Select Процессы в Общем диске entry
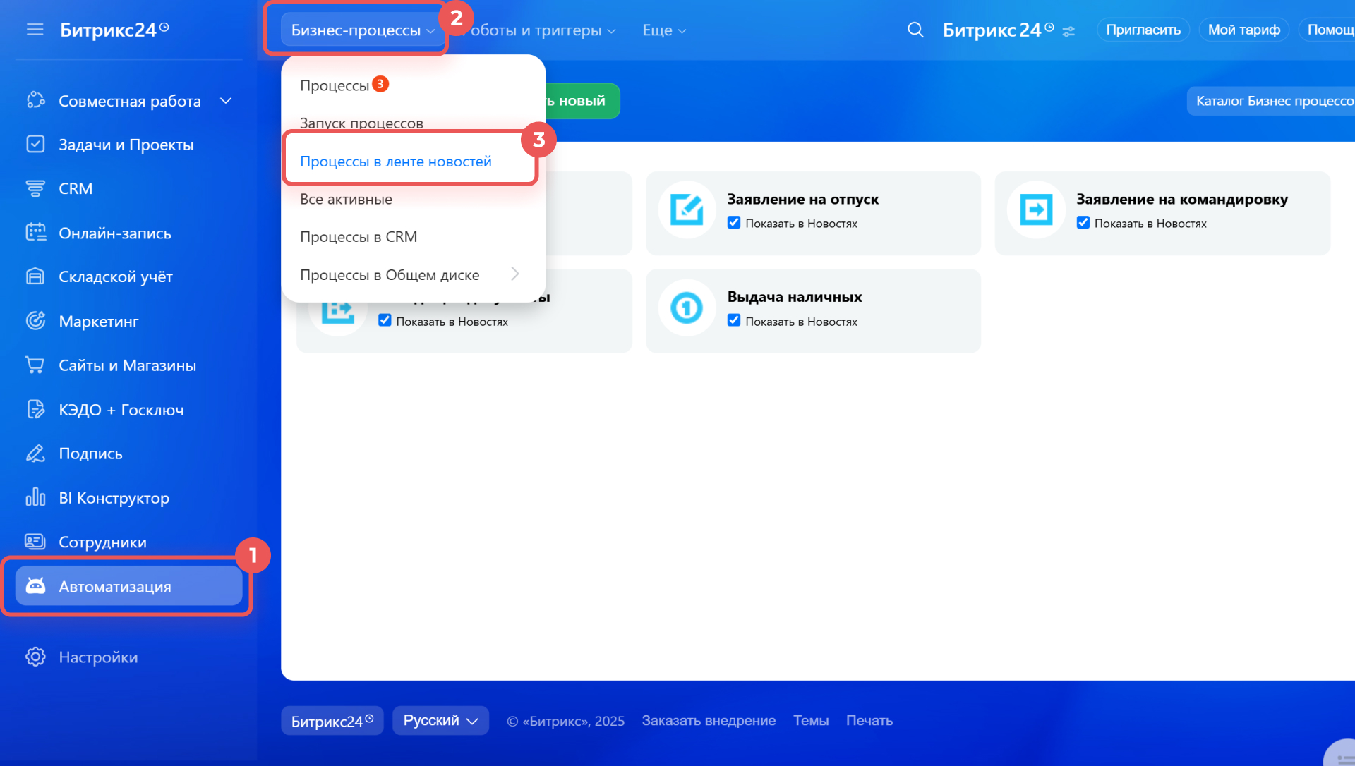Viewport: 1355px width, 766px height. [x=390, y=275]
